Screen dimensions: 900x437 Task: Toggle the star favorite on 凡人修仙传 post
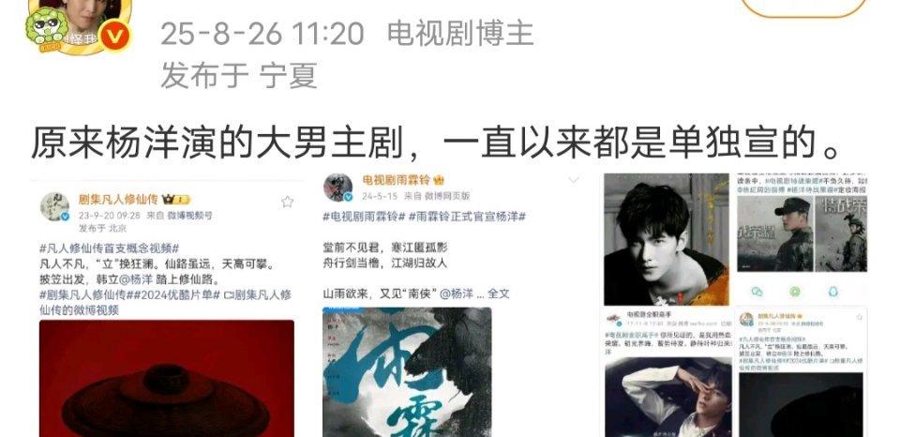pos(287,202)
